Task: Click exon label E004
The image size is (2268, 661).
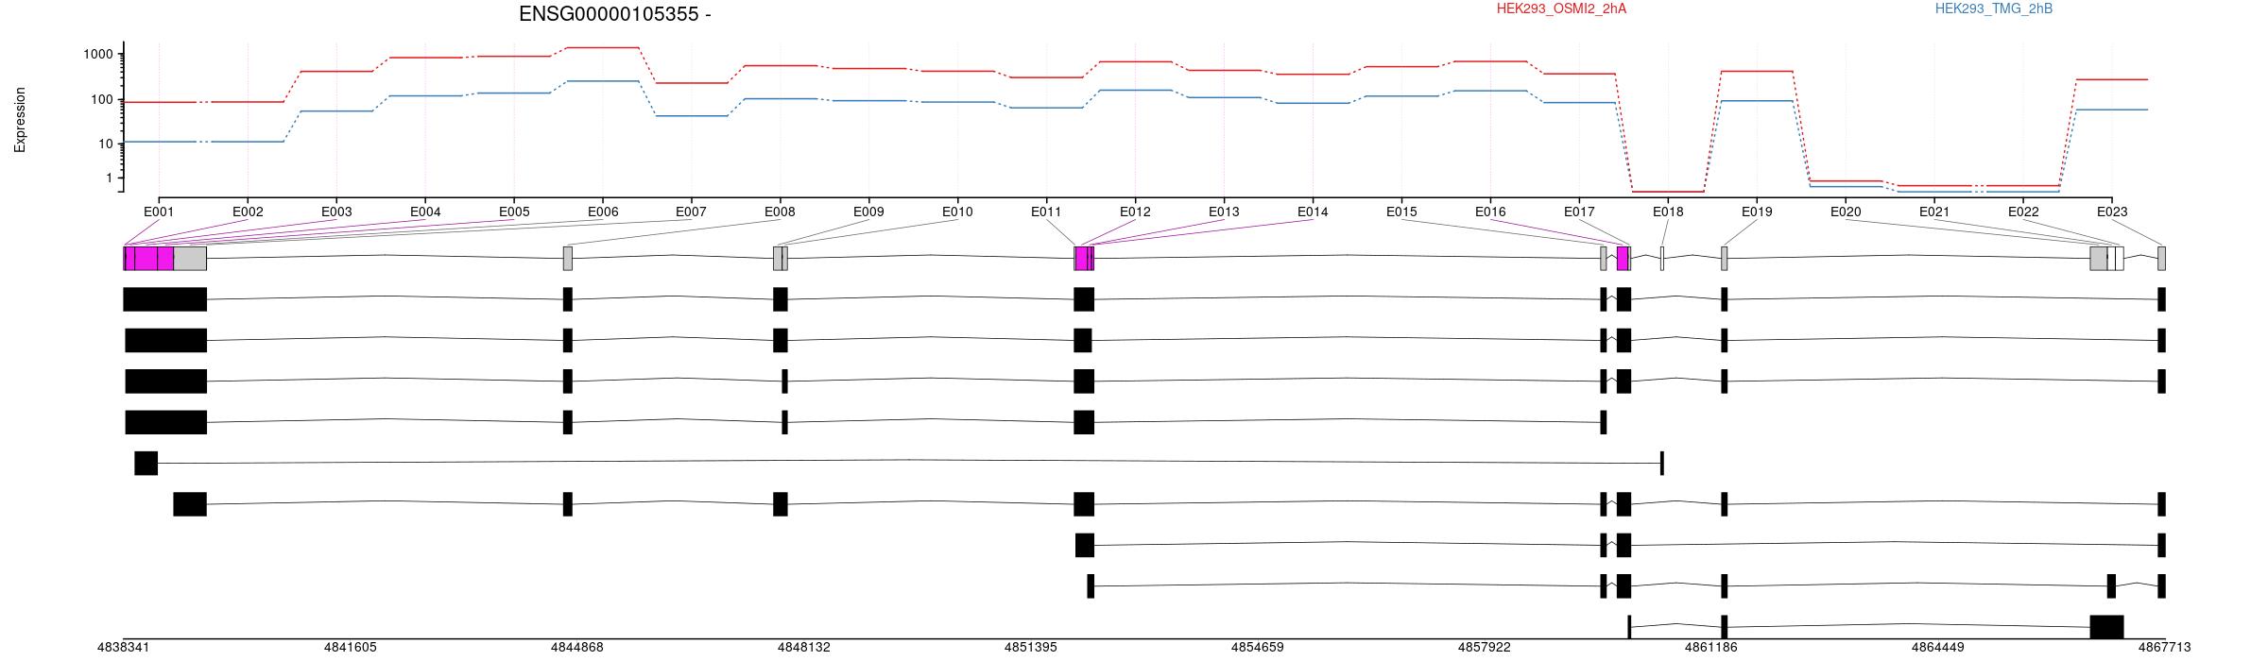Action: tap(425, 212)
